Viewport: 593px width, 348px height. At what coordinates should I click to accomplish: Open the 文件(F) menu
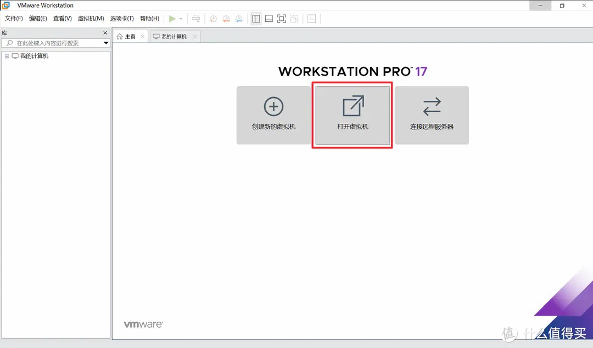(14, 19)
